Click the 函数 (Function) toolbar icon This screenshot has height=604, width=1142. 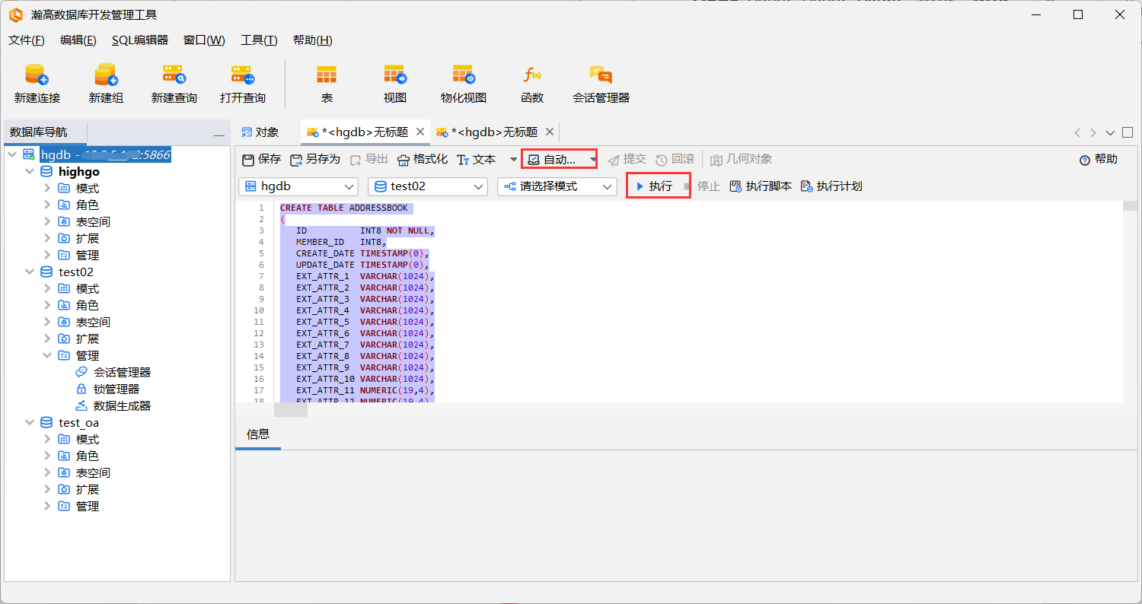pos(531,75)
